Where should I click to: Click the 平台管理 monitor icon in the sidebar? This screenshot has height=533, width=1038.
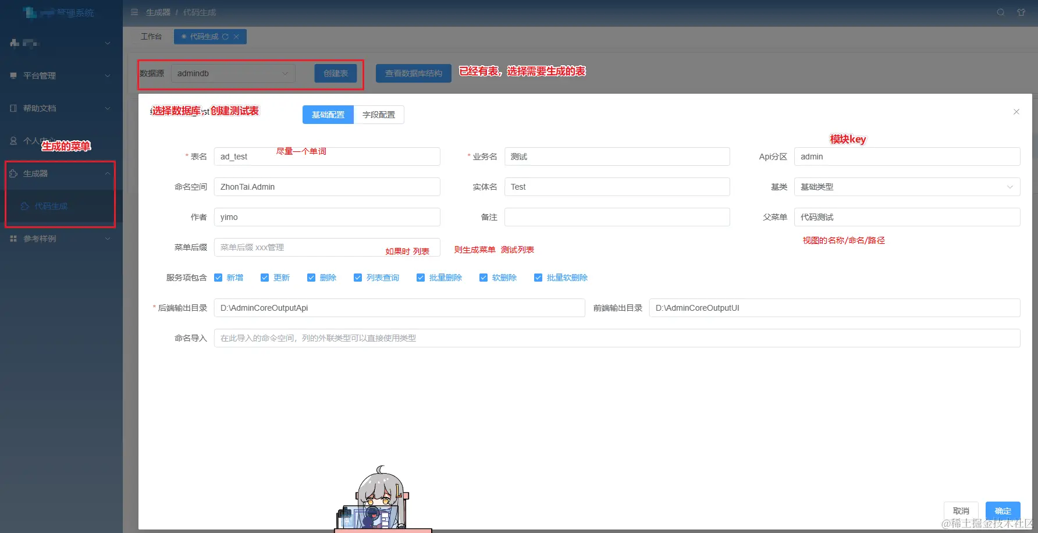click(13, 76)
